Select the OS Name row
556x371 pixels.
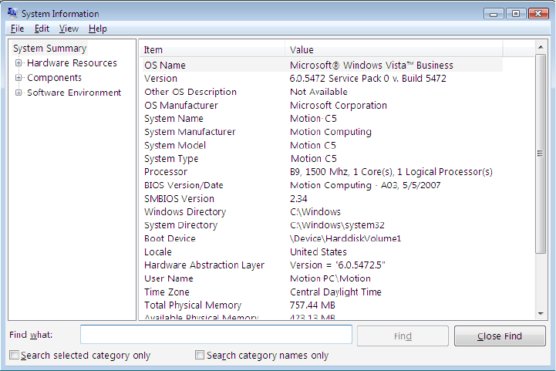(165, 66)
